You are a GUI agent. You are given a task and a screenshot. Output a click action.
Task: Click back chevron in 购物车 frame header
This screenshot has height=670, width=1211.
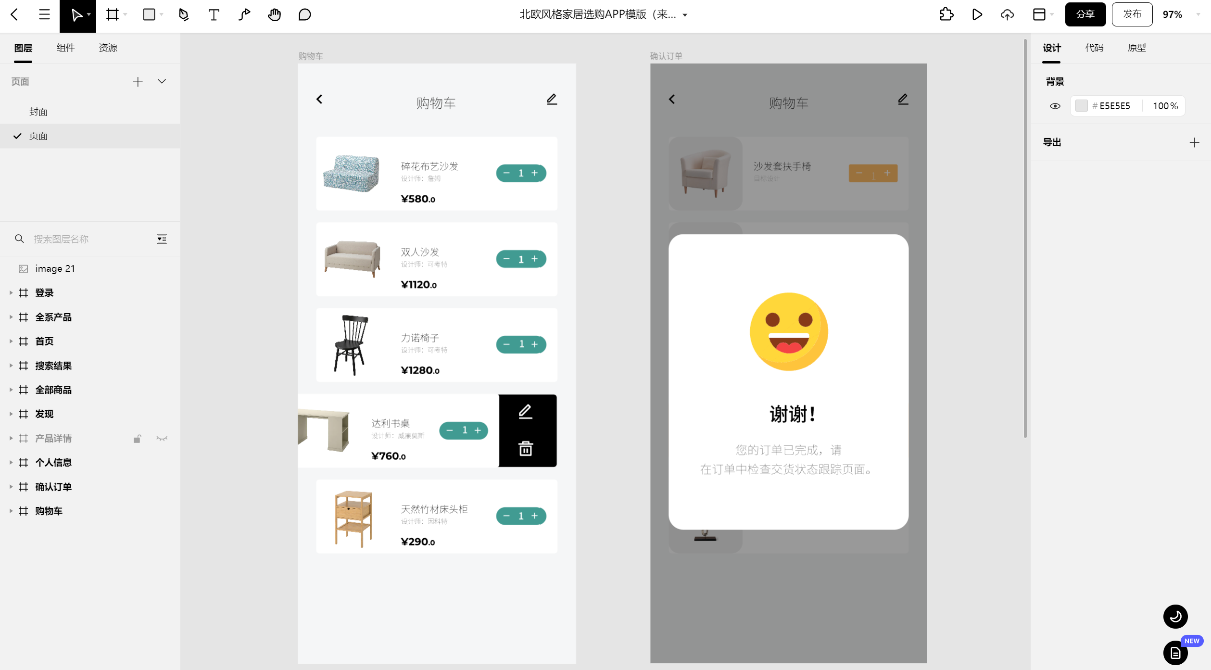click(319, 99)
